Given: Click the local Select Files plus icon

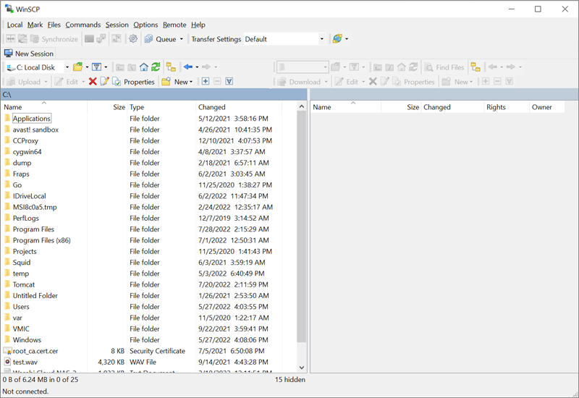Looking at the screenshot, I should coord(206,82).
